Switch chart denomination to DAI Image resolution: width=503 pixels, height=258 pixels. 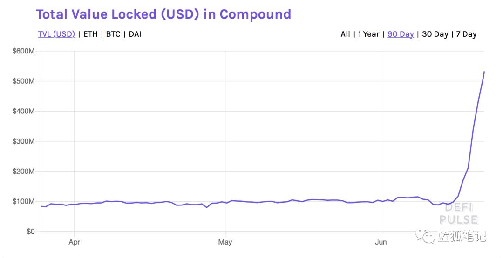135,34
